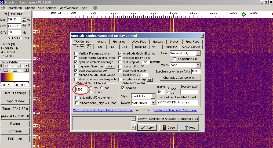Click left arrow of C palette slider
This screenshot has height=148, width=273.
(x=6, y=70)
